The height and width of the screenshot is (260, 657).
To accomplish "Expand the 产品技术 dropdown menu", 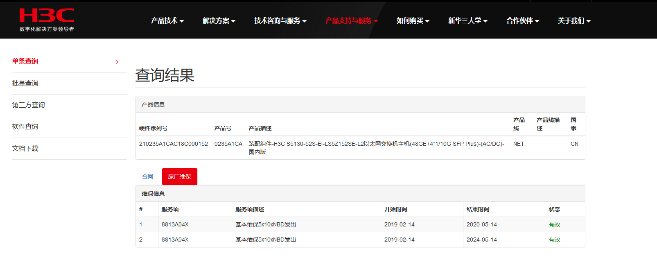I will coord(167,20).
